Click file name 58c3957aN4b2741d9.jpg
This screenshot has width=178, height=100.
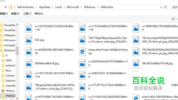pyautogui.click(x=157, y=63)
